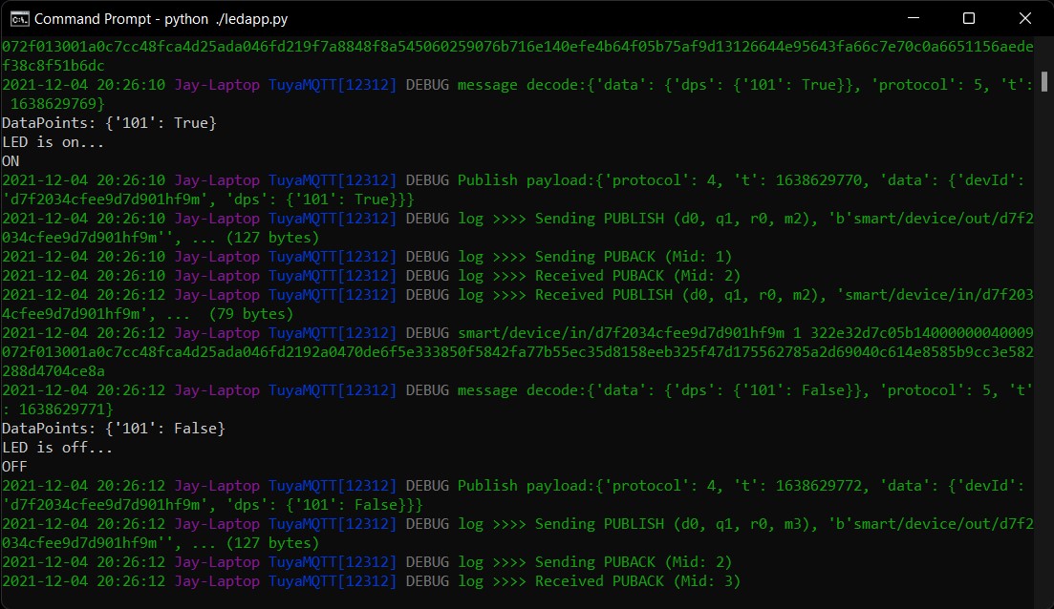Click payload timestamp '1638629770,'
Screen dimensions: 1054x609
823,180
